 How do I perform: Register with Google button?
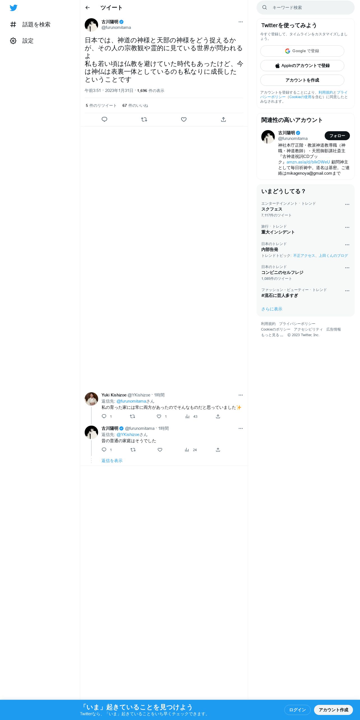(302, 51)
